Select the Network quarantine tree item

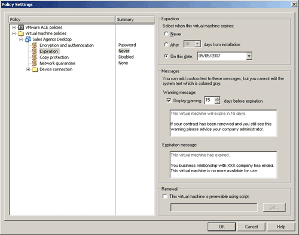(57, 63)
